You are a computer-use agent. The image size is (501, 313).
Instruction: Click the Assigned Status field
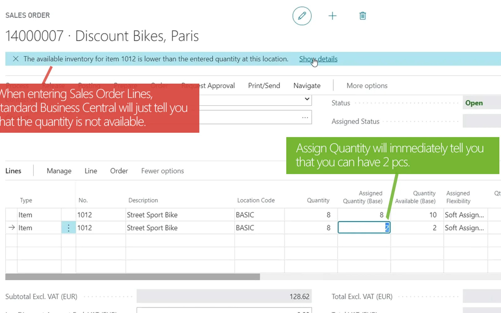482,121
